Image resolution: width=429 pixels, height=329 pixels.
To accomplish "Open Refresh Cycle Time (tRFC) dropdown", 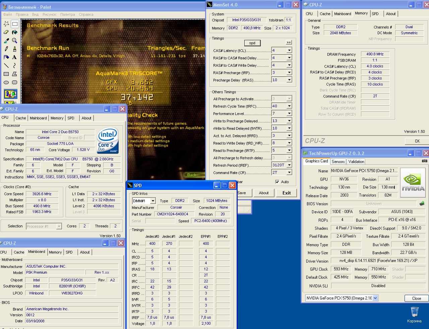I will point(289,106).
